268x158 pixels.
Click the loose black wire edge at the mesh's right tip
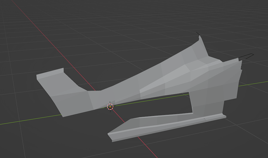(246, 56)
